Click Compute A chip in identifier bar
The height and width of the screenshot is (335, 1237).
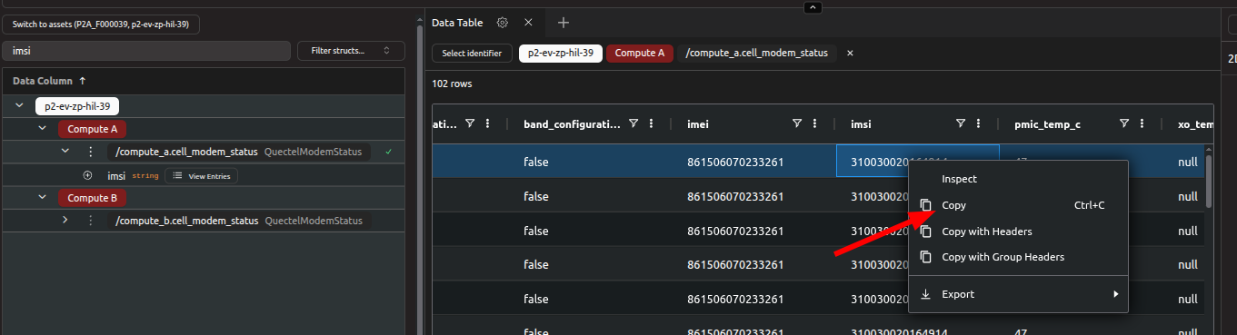640,53
